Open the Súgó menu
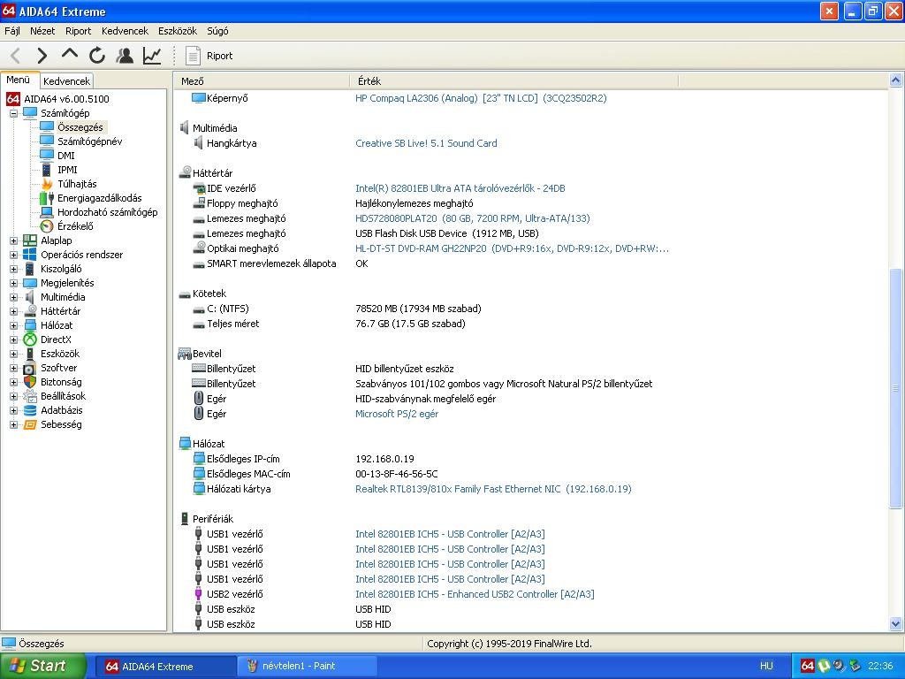 coord(217,31)
